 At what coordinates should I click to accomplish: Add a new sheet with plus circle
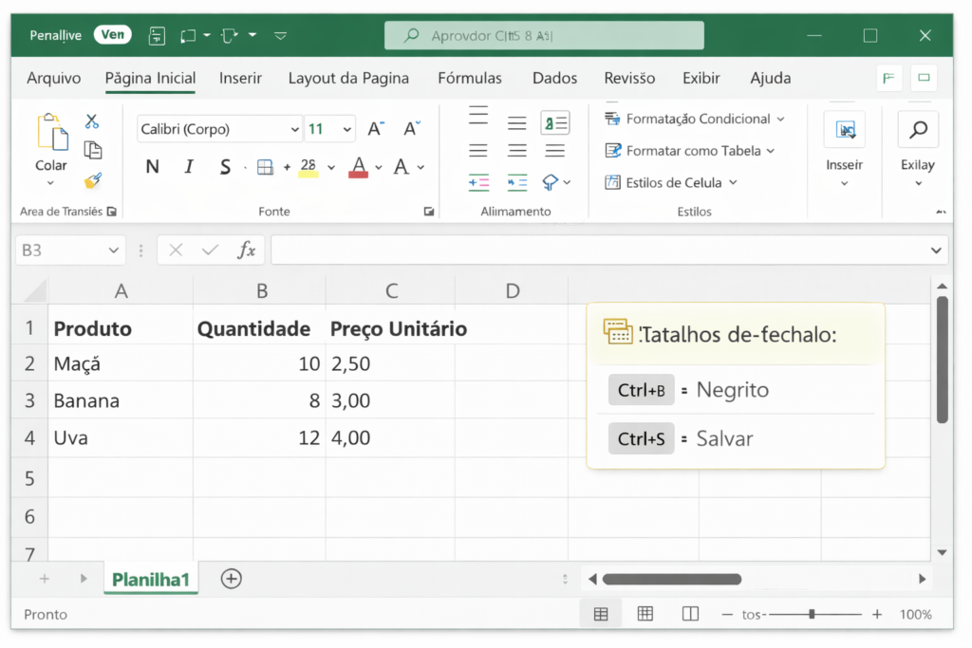[231, 579]
